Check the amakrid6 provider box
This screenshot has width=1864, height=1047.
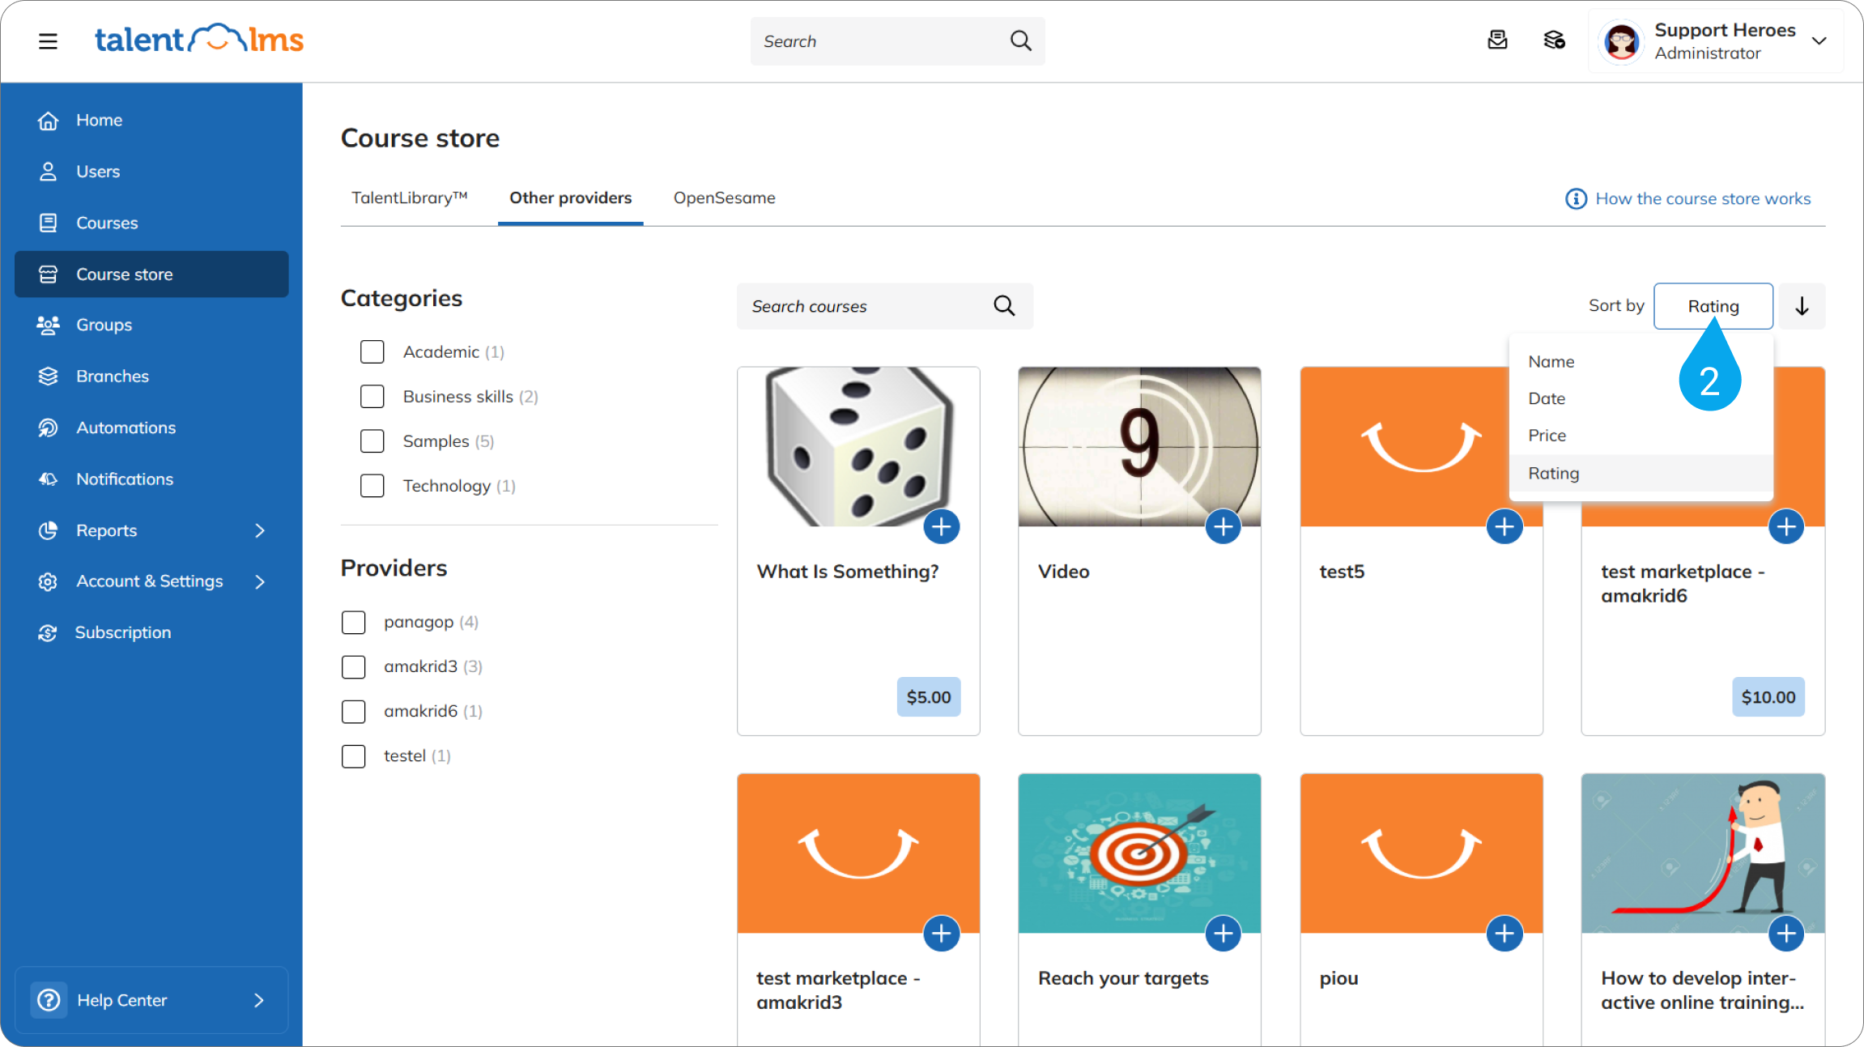(353, 711)
